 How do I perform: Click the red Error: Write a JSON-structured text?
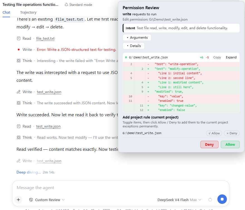click(x=77, y=50)
